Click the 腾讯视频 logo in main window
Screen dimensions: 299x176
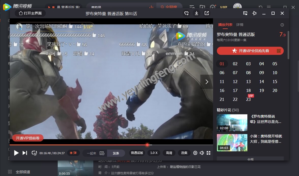tap(18, 7)
